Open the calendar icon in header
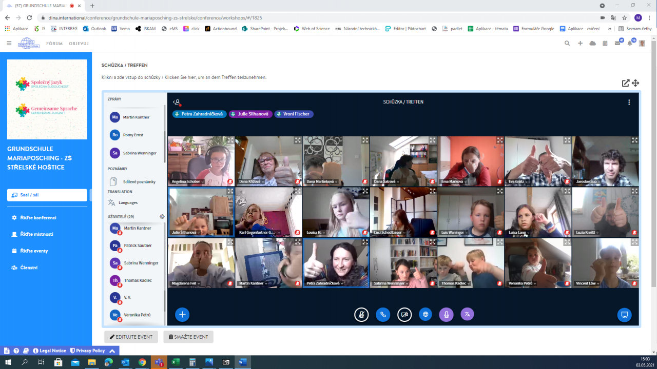Viewport: 657px width, 369px height. coord(605,44)
